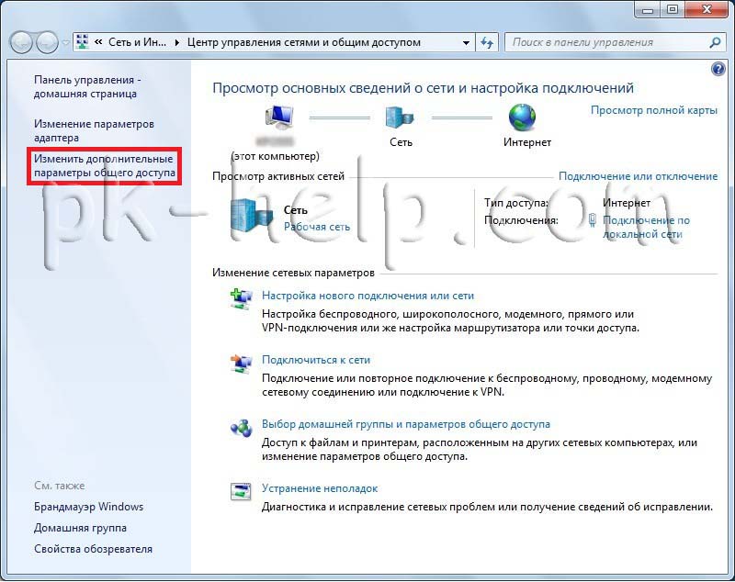The height and width of the screenshot is (582, 735).
Task: Maximize the window
Action: pos(673,9)
